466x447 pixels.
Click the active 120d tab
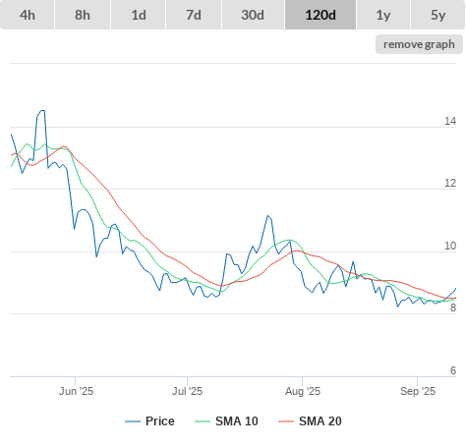pos(320,15)
